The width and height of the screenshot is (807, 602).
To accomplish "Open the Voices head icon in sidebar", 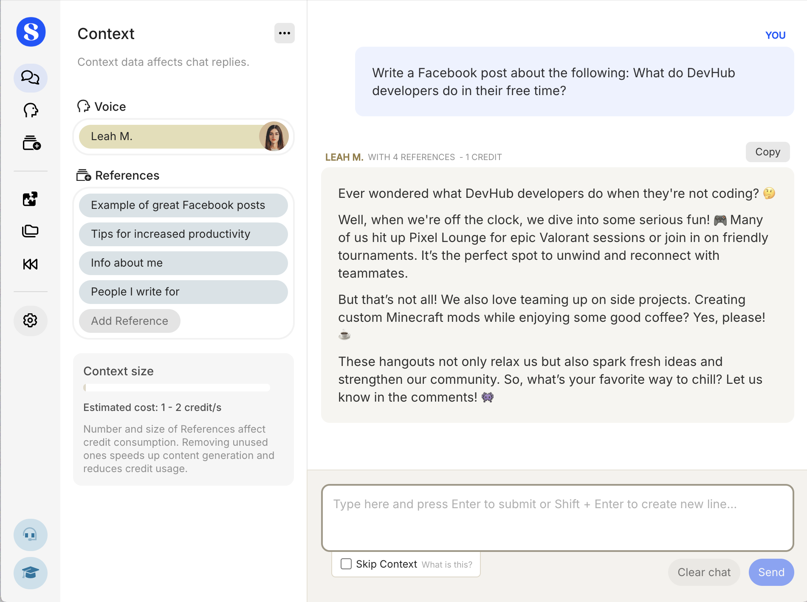I will coord(31,110).
